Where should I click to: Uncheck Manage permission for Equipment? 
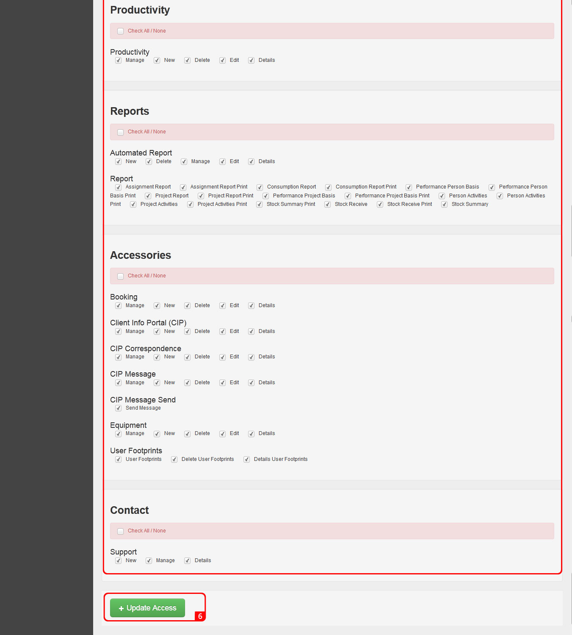click(x=119, y=434)
